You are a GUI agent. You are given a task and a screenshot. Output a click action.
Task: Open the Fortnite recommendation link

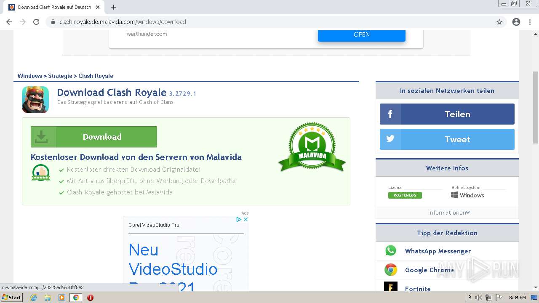click(418, 289)
